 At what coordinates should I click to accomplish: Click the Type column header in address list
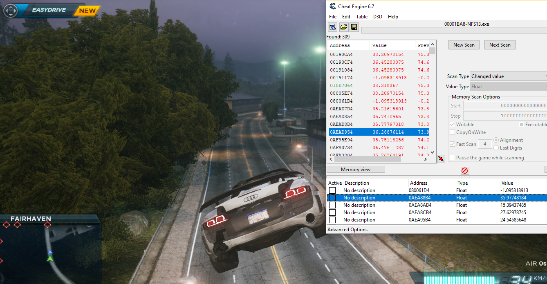pos(478,183)
